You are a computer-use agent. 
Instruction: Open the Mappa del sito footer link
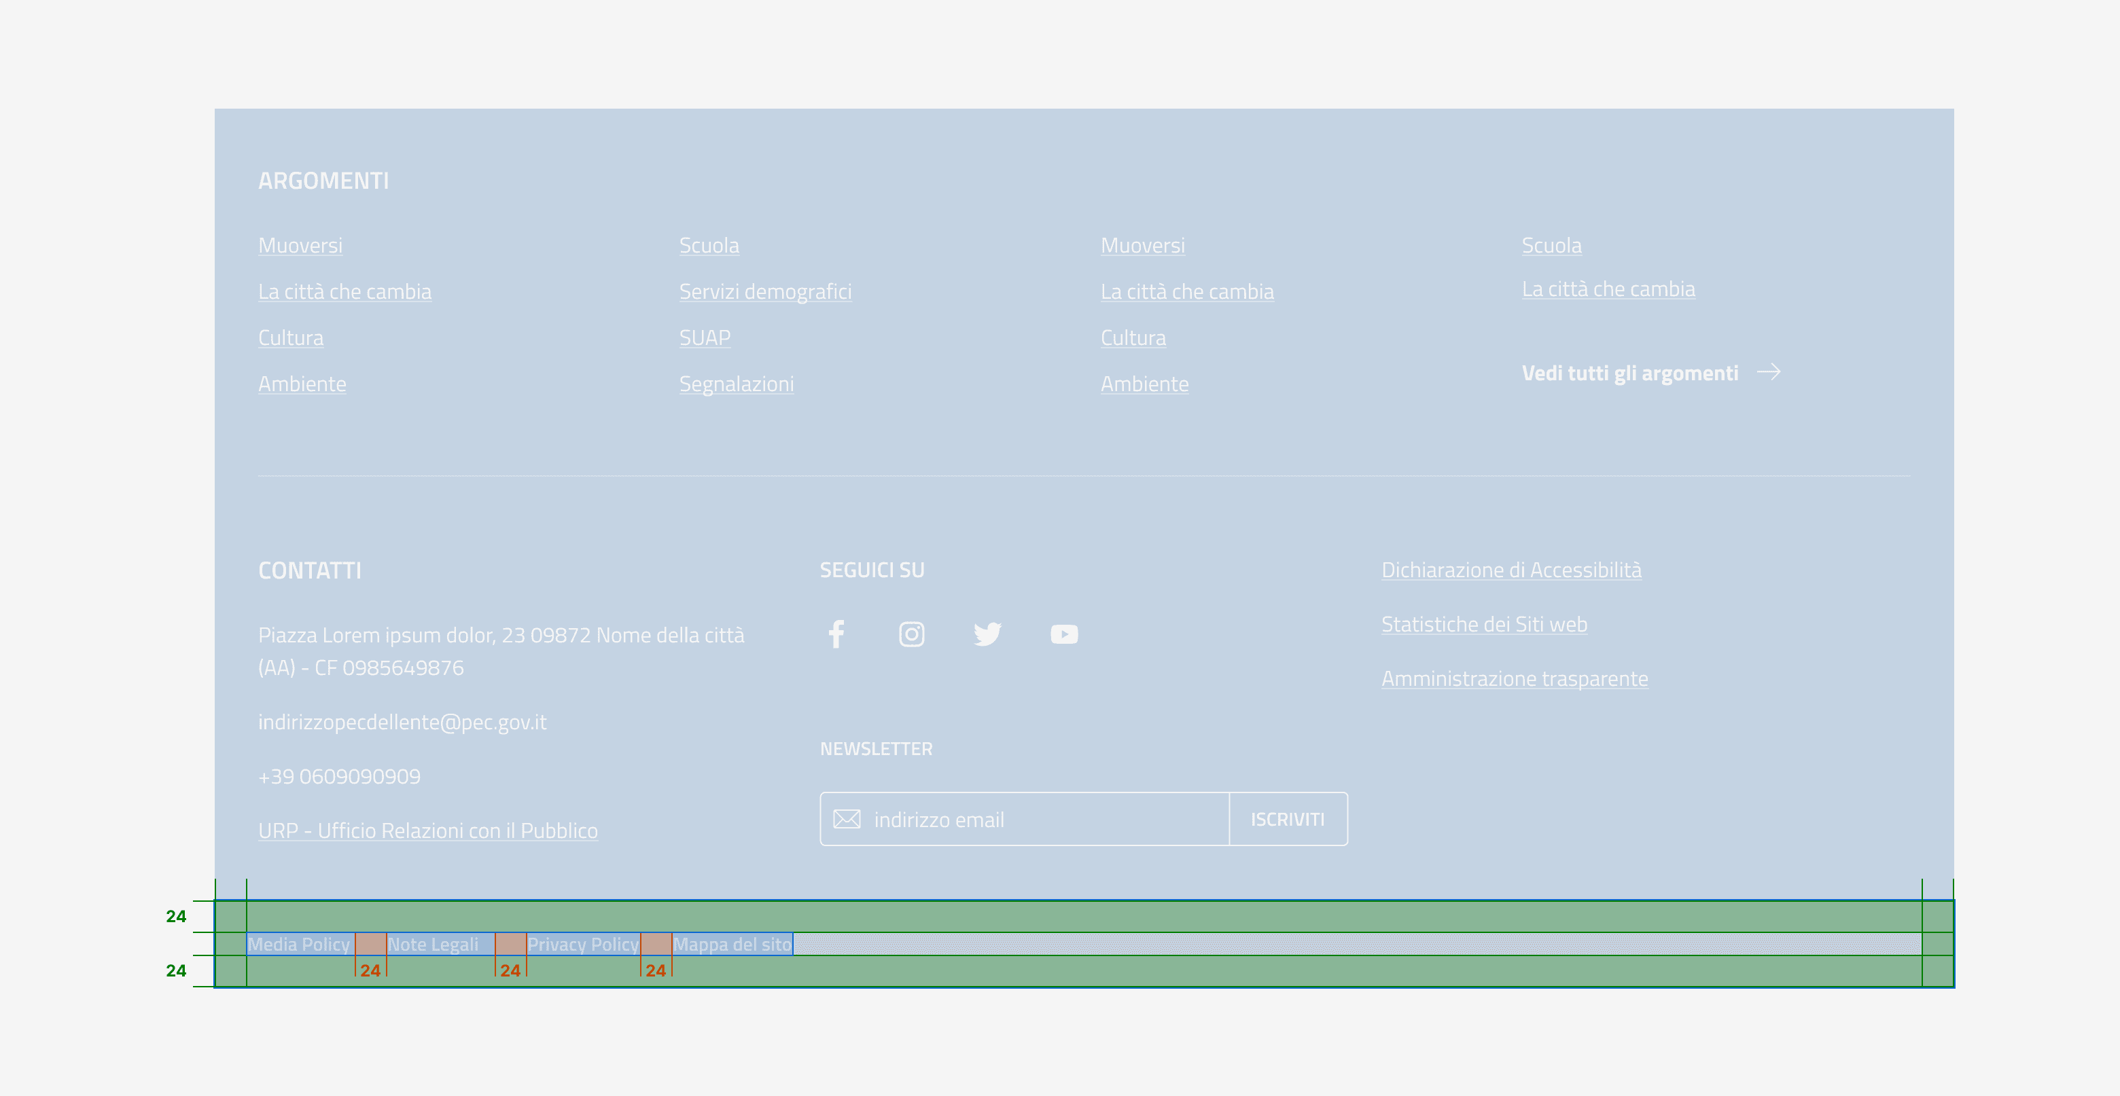732,944
